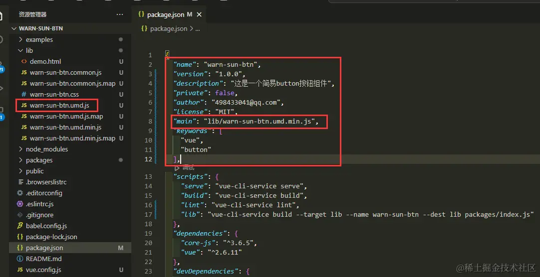The height and width of the screenshot is (277, 540).
Task: Click line number 13 in gutter
Action: 148,177
